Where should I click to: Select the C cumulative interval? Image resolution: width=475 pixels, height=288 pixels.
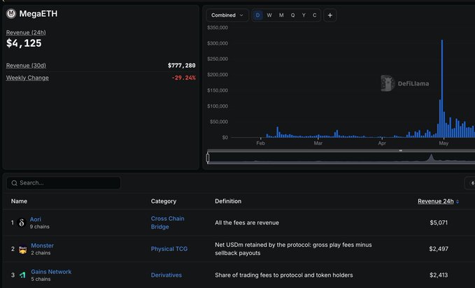click(x=314, y=15)
